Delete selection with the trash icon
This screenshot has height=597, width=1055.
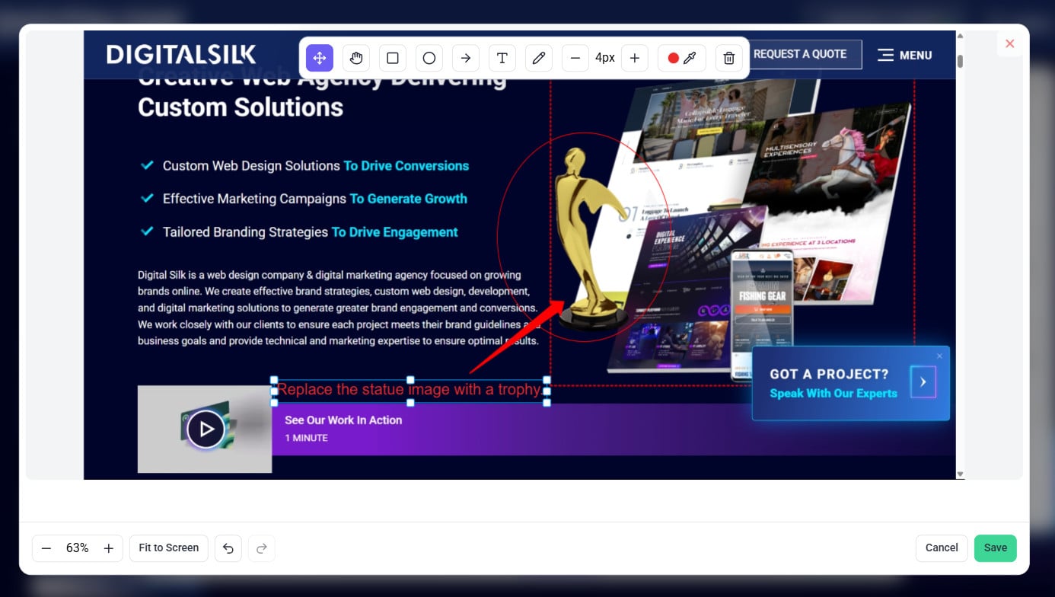point(728,58)
